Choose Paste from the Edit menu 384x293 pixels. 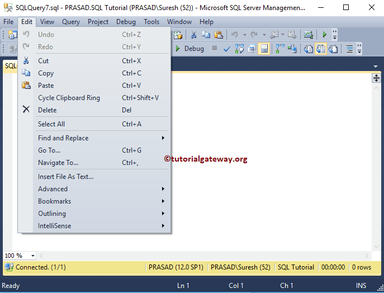point(94,85)
